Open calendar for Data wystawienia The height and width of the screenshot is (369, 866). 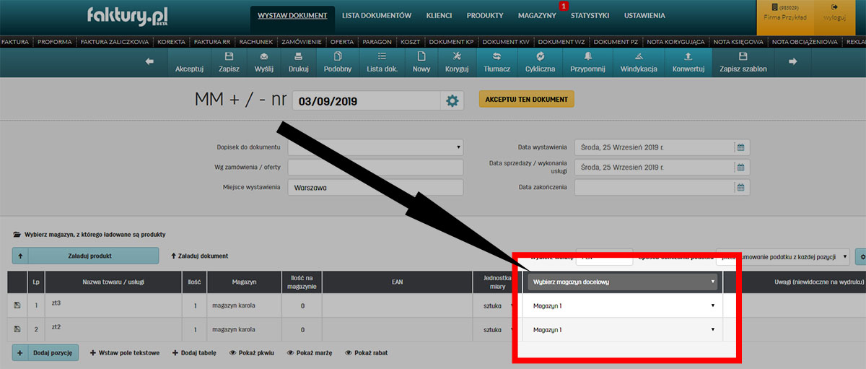740,147
